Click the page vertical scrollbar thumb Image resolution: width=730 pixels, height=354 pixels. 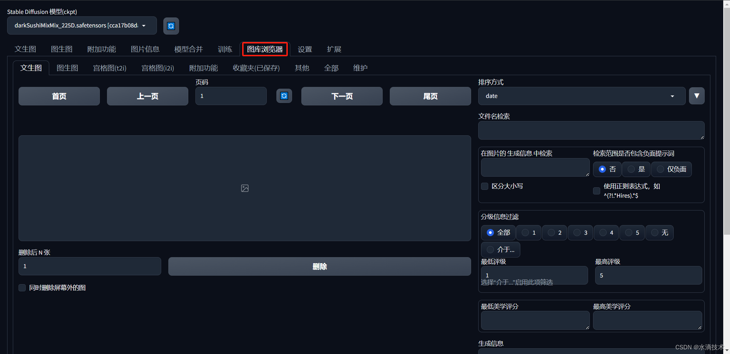coord(726,121)
